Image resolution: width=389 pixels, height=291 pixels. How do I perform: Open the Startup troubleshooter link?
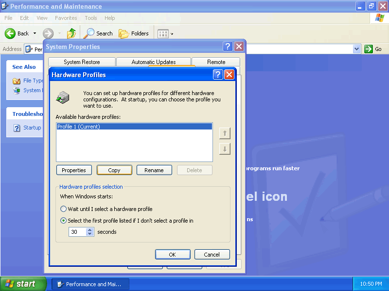pyautogui.click(x=32, y=128)
